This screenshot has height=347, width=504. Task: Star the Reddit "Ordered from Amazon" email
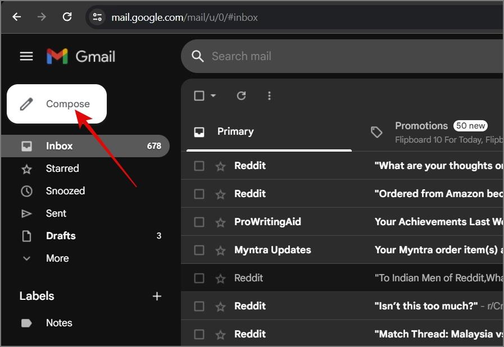tap(220, 194)
